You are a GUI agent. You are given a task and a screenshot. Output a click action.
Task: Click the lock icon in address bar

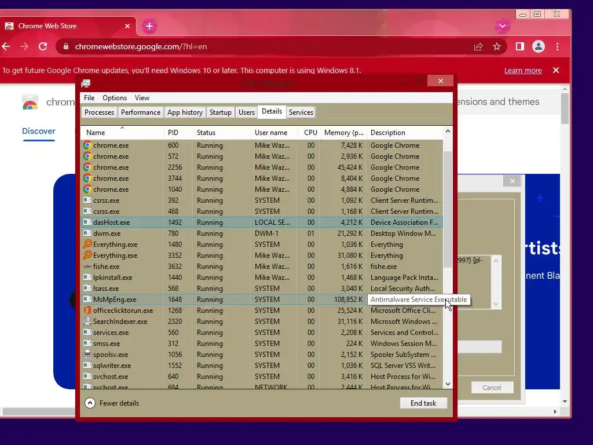[66, 46]
